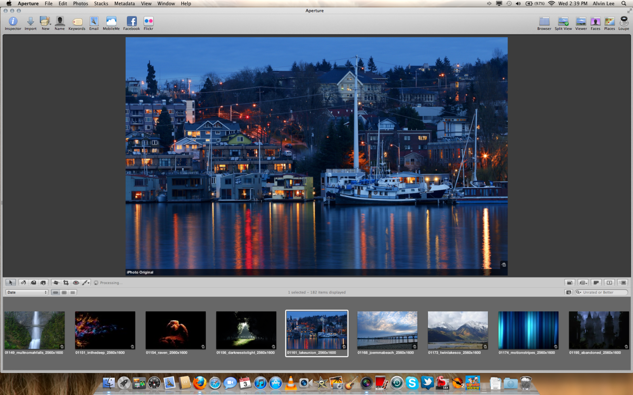Screen dimensions: 633x395
Task: Open the Stacks menu
Action: pyautogui.click(x=101, y=4)
